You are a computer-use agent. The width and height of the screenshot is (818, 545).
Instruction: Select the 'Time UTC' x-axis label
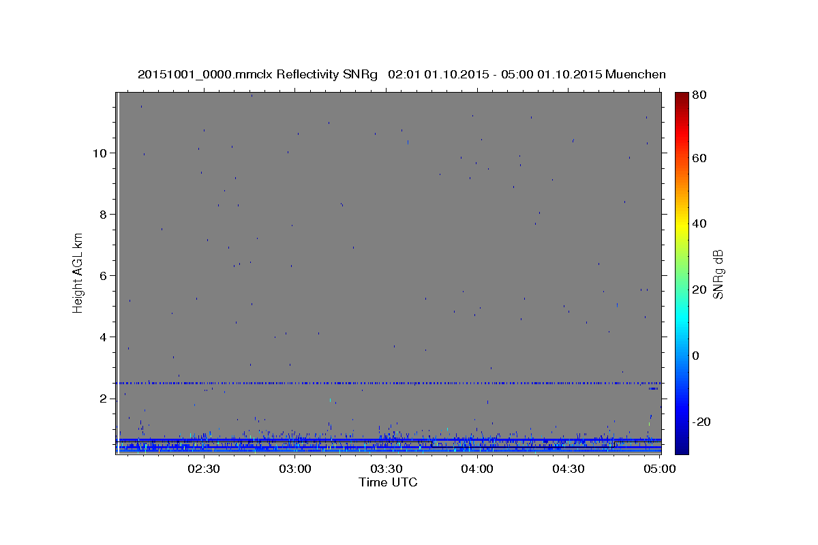point(388,482)
